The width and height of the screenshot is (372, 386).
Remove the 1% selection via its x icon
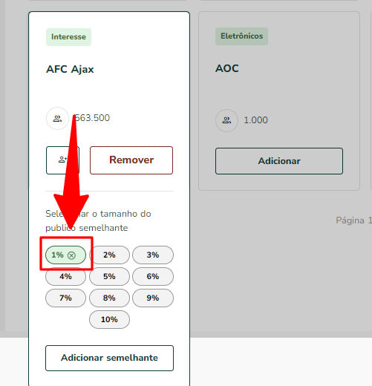point(71,255)
